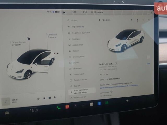The image size is (167, 125).
Task: Tap the 70,217 км odometer value
Action: coord(104,74)
